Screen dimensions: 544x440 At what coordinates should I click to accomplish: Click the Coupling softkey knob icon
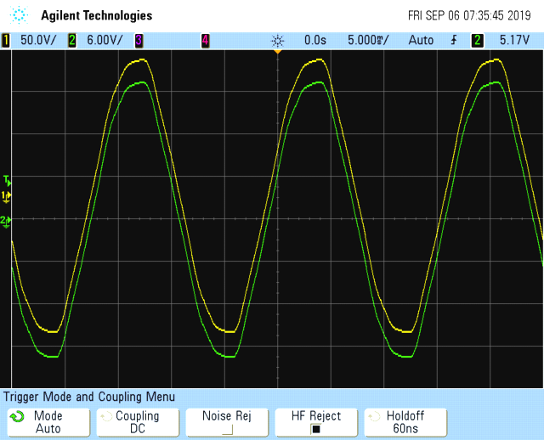[x=106, y=416]
